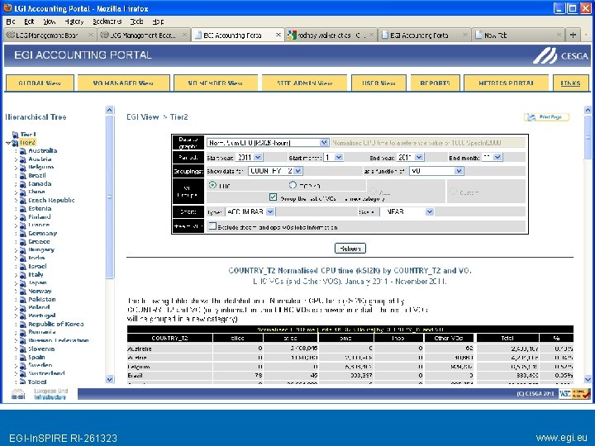Open the Russian Federation tree link
595x446 pixels.
[59, 340]
